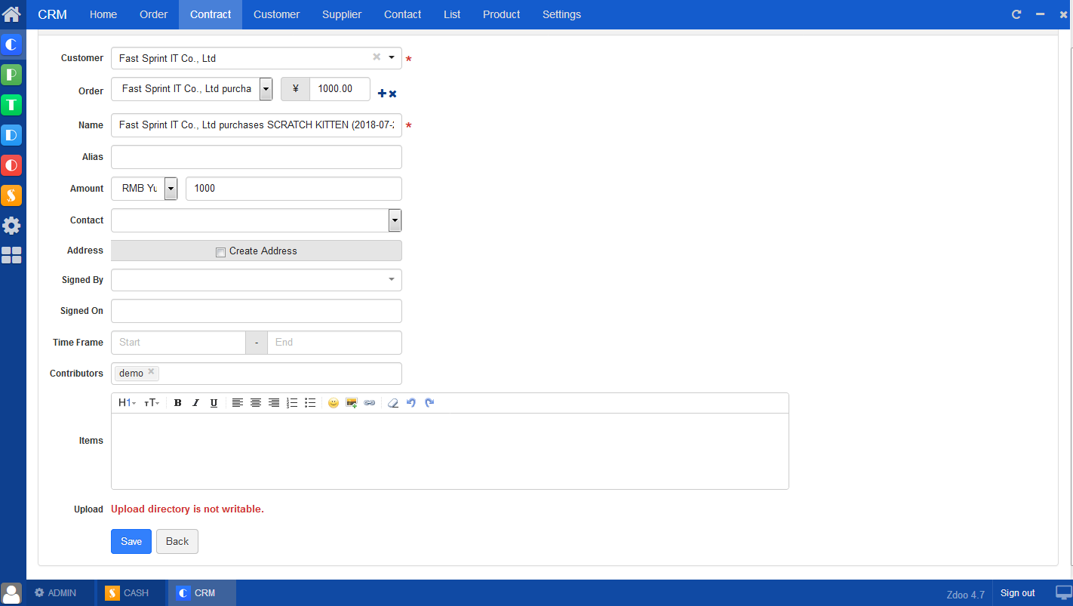This screenshot has height=606, width=1073.
Task: Open the Order selection dropdown
Action: click(x=266, y=89)
